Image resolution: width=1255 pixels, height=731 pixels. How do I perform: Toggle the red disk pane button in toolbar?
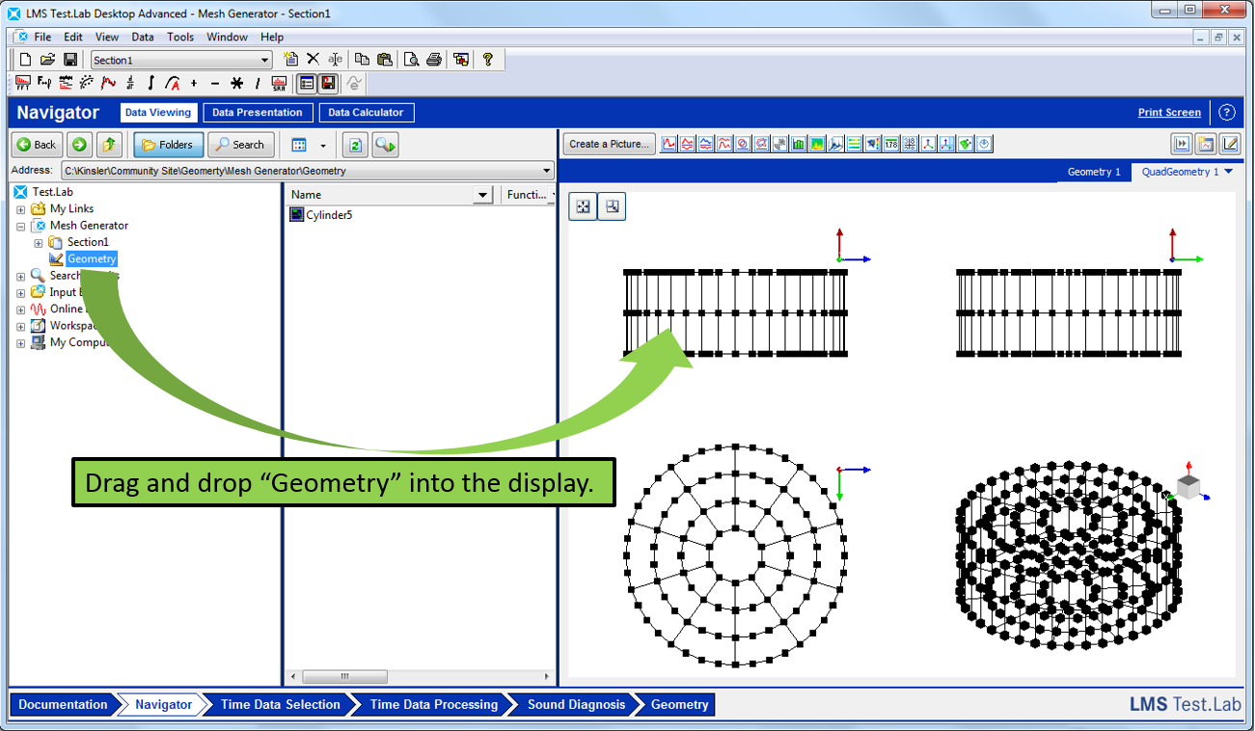[329, 84]
